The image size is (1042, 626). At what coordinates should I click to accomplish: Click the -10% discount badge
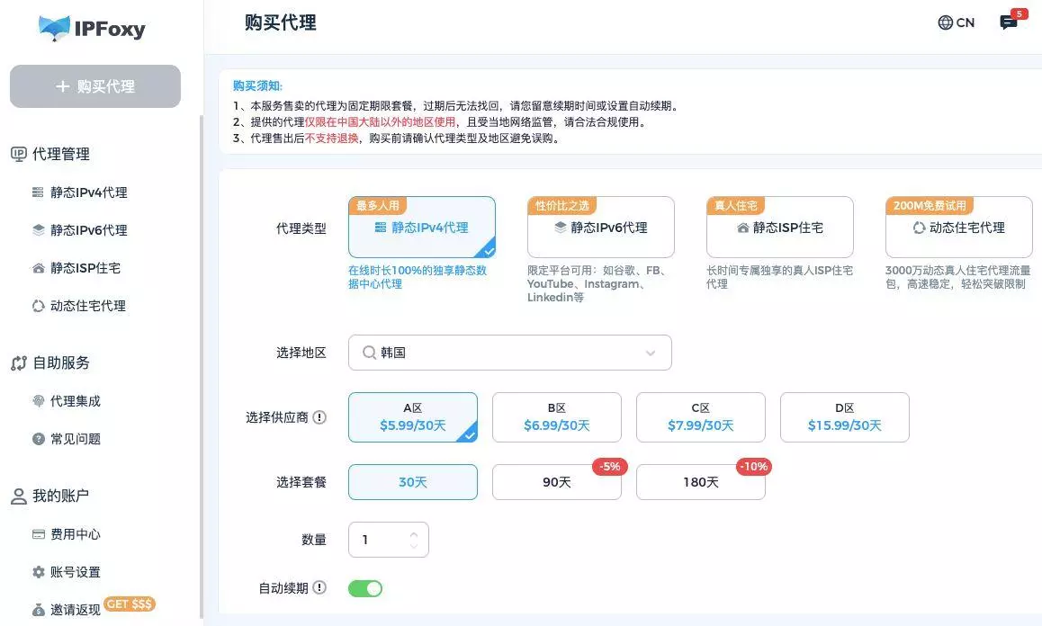(x=753, y=467)
